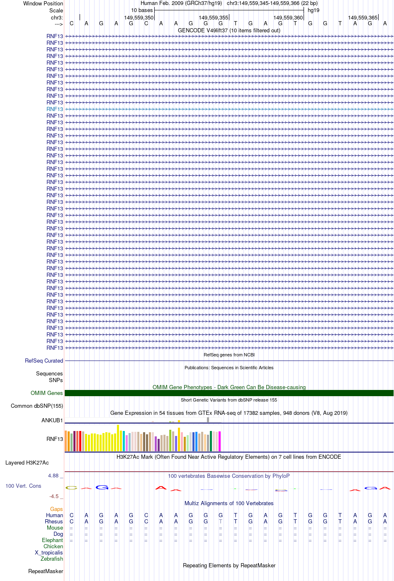
Task: Click the 100 Vert. Cons label
Action: (23, 486)
